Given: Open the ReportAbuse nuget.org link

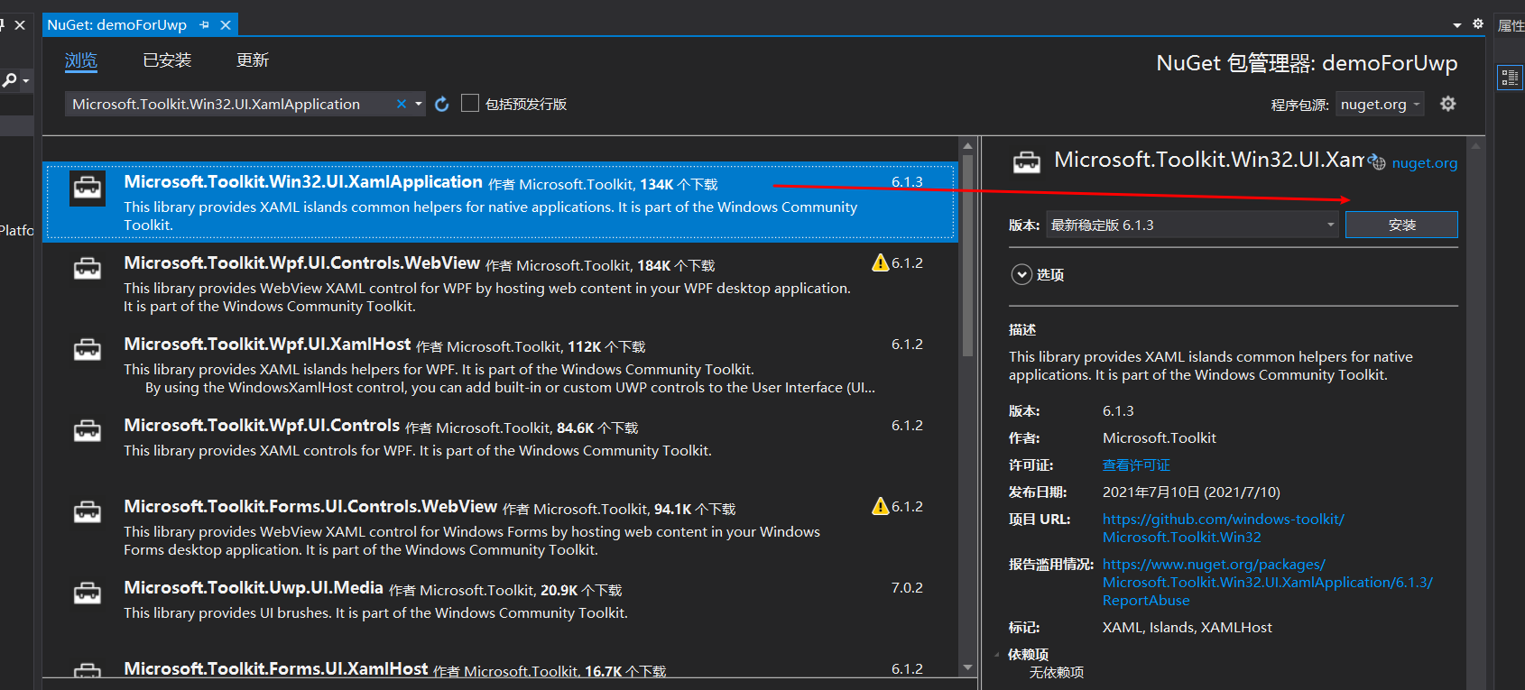Looking at the screenshot, I should [1268, 583].
